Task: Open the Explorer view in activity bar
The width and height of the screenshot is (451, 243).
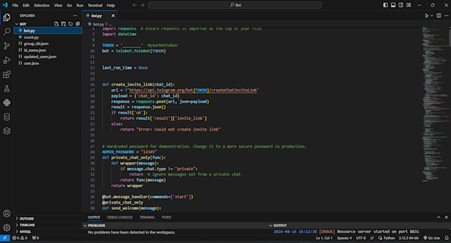Action: [x=7, y=17]
